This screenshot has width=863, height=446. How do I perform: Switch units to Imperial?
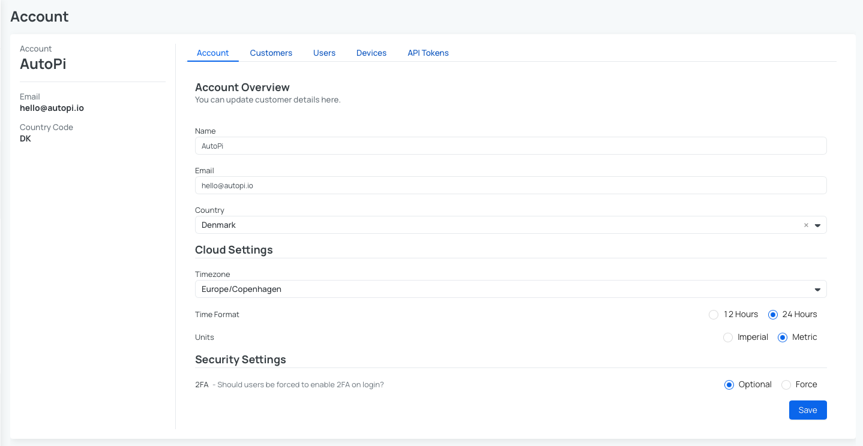click(727, 337)
